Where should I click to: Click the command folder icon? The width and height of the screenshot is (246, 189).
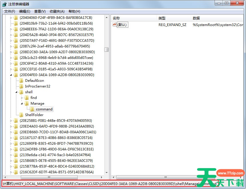point(32,109)
